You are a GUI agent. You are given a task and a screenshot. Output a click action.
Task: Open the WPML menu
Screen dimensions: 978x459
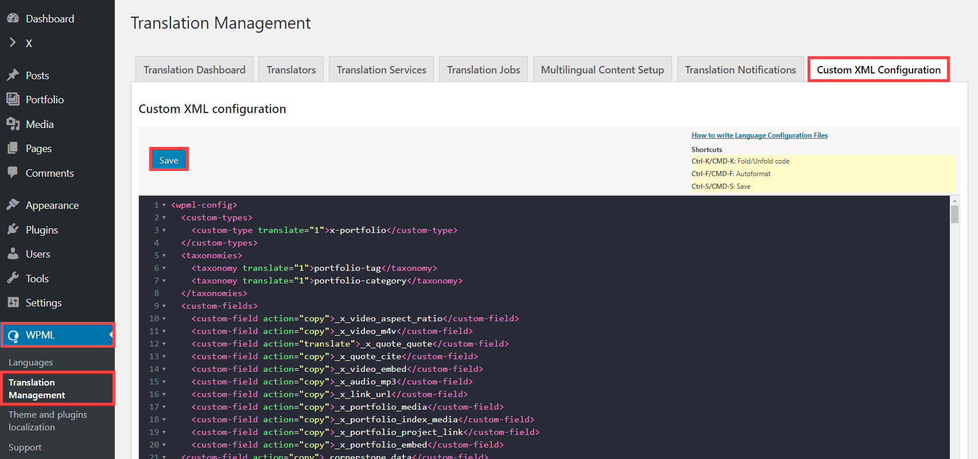point(57,335)
